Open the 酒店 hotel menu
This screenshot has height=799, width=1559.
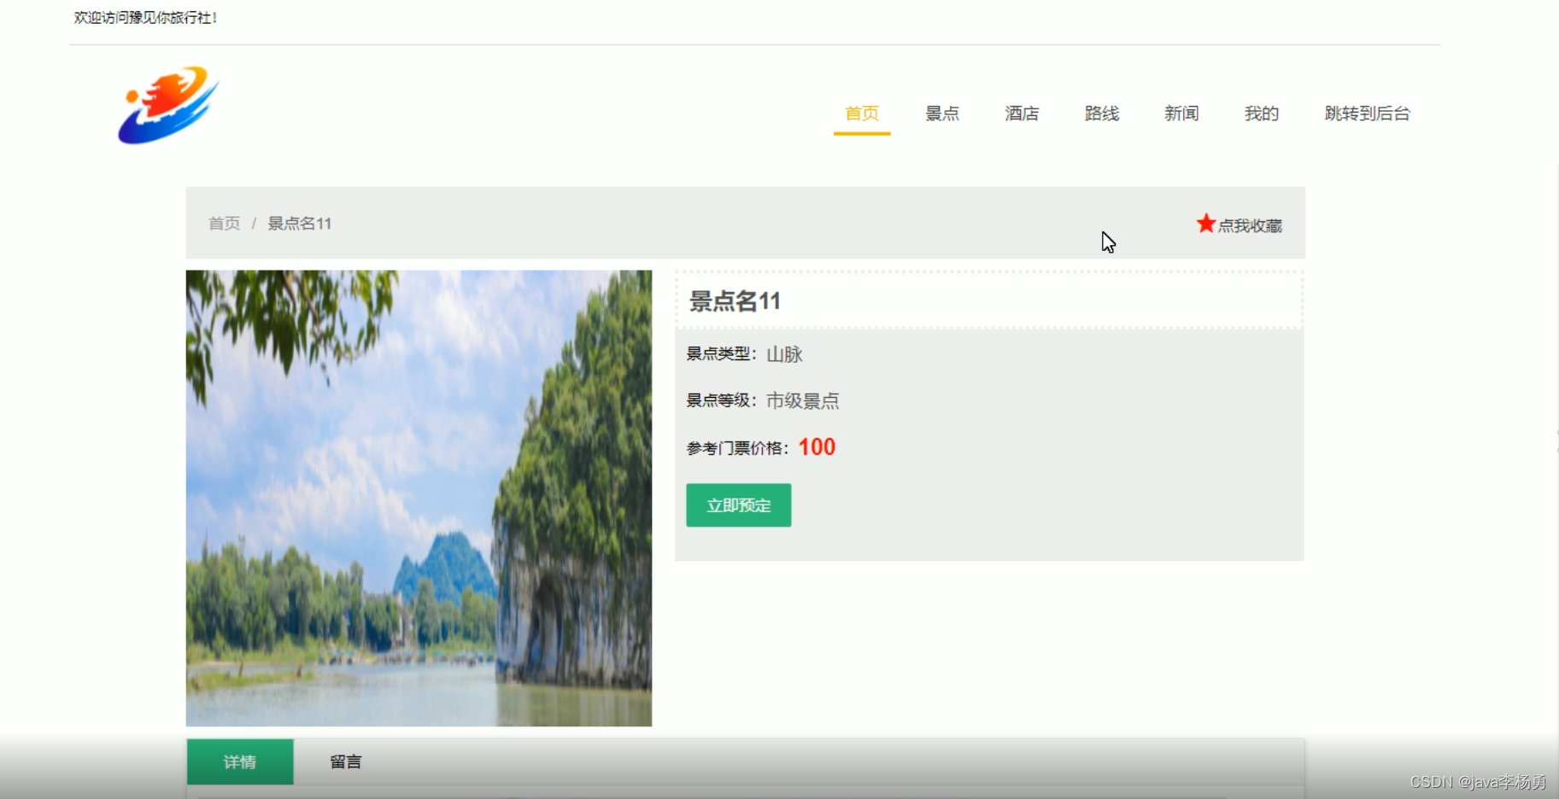click(x=1022, y=114)
